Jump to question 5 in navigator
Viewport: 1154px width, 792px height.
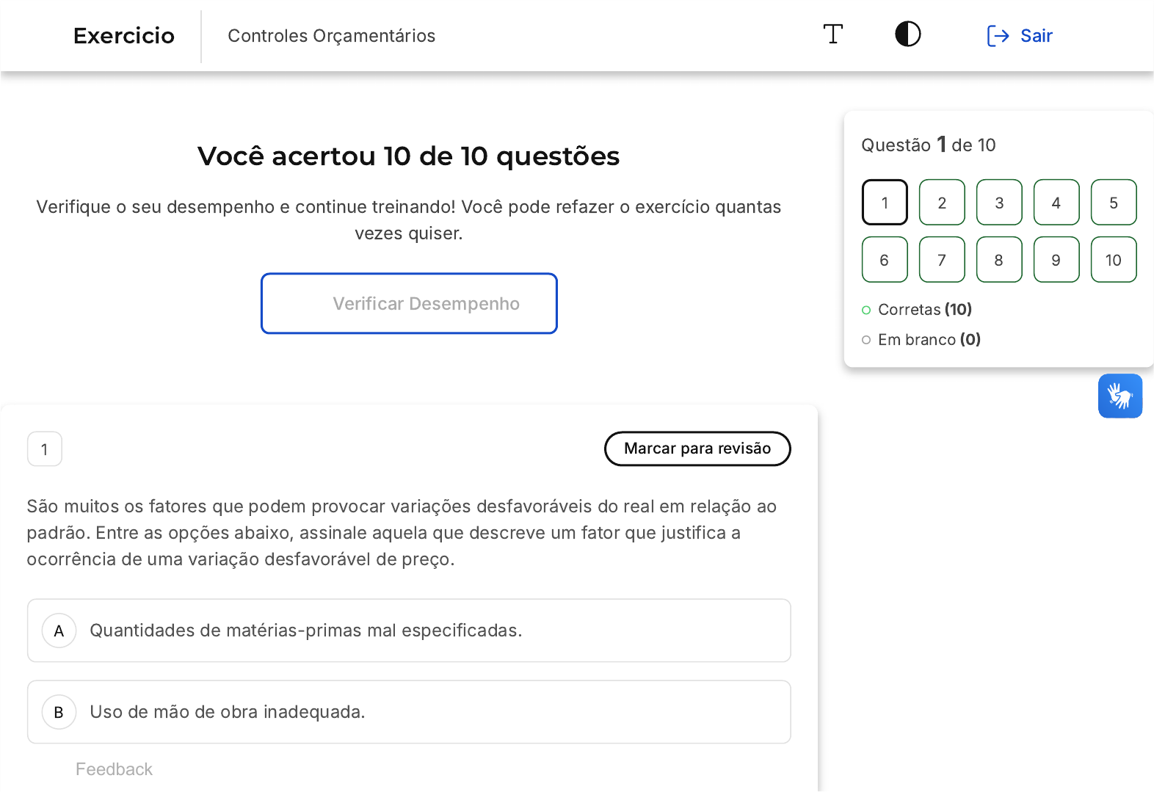tap(1113, 203)
